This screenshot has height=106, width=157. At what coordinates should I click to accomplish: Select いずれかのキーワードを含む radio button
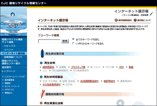73,43
